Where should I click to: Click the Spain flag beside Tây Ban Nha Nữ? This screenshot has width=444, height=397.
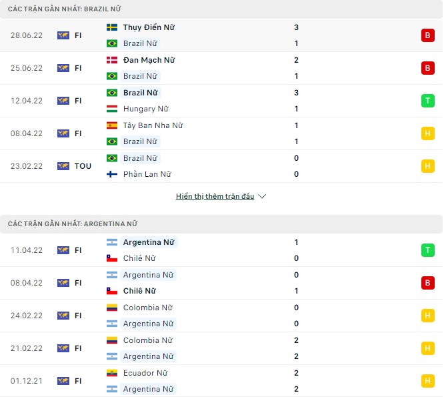[x=112, y=125]
